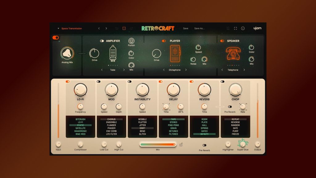Click the Save button
The image size is (316, 178).
[185, 28]
